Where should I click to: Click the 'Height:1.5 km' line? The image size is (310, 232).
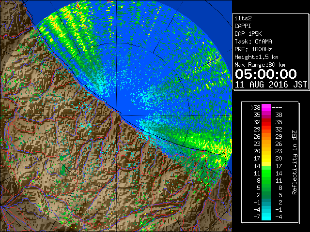pyautogui.click(x=256, y=57)
